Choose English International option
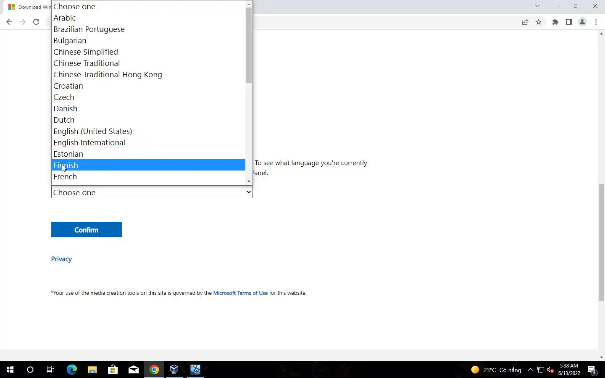 [x=148, y=142]
